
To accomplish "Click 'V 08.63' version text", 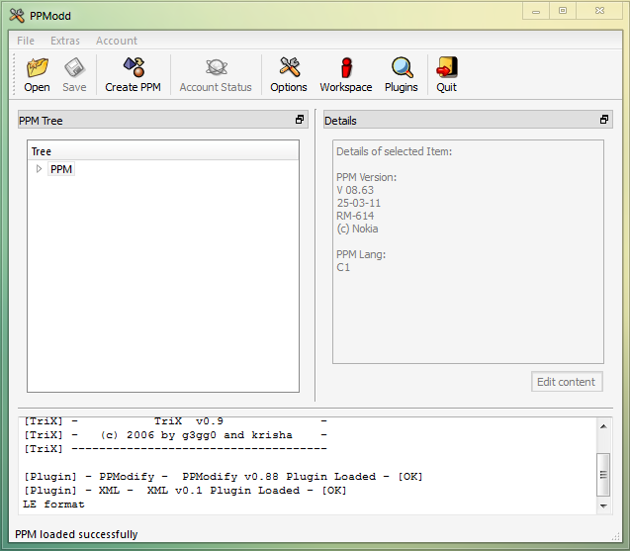I will point(355,190).
